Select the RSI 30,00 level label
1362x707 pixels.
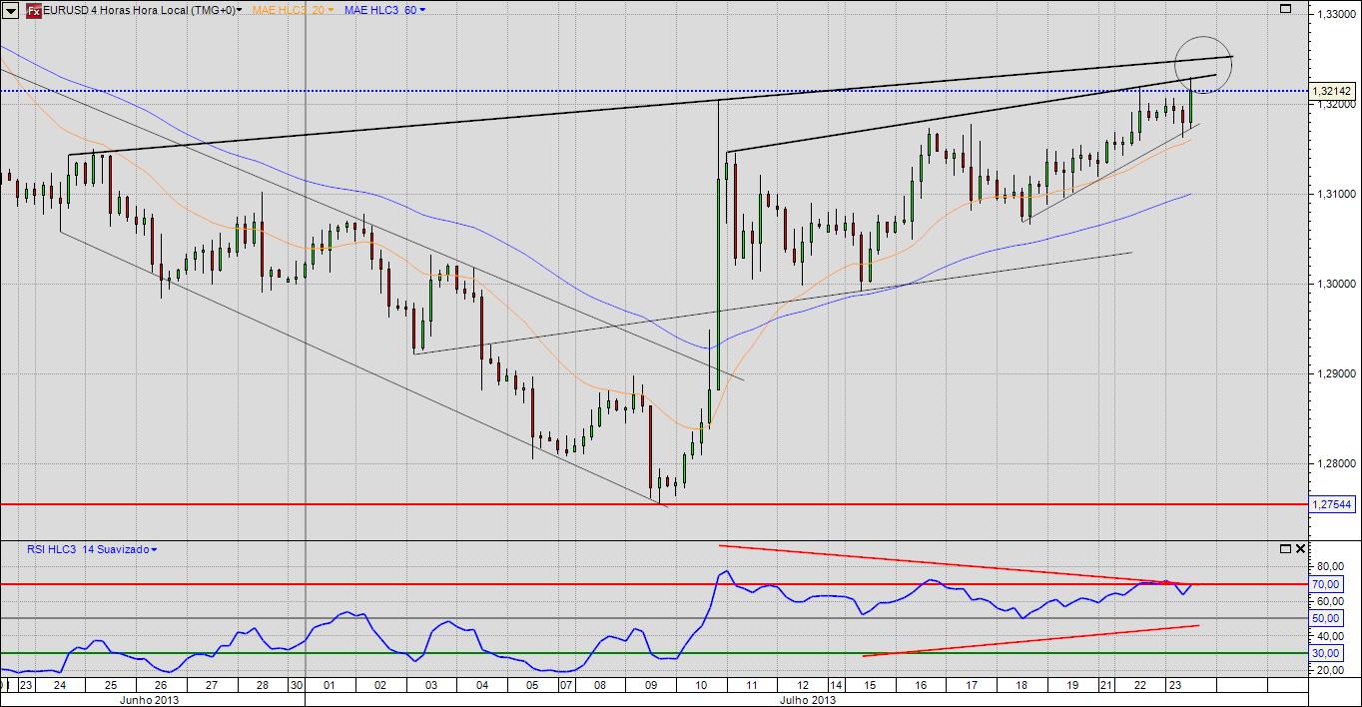(1325, 653)
